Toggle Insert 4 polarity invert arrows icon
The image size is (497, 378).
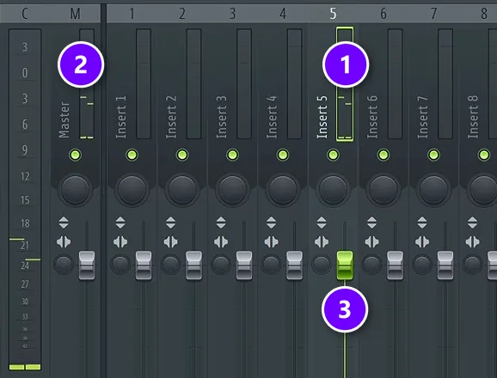point(272,223)
